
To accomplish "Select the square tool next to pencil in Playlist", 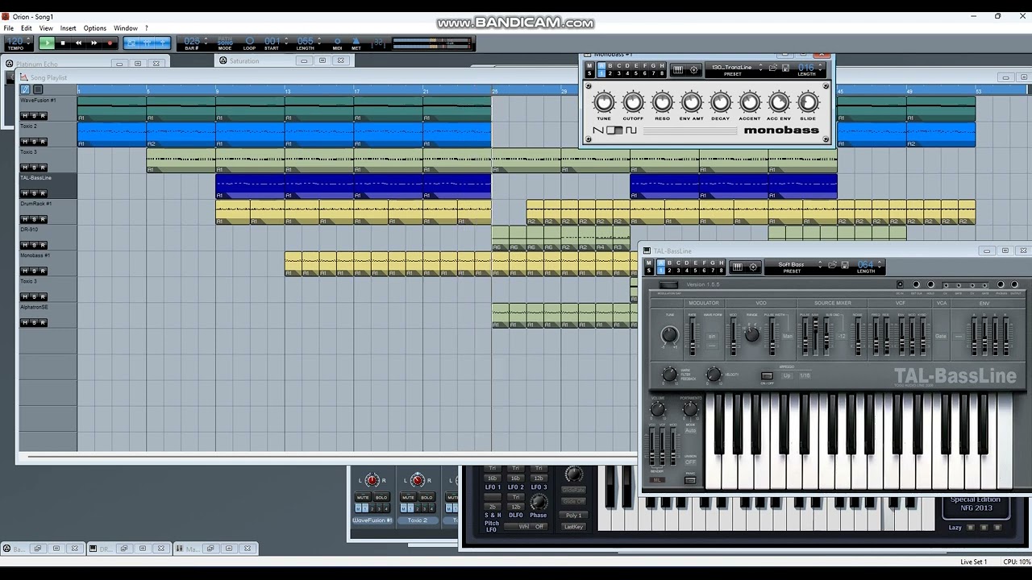I will pyautogui.click(x=38, y=89).
